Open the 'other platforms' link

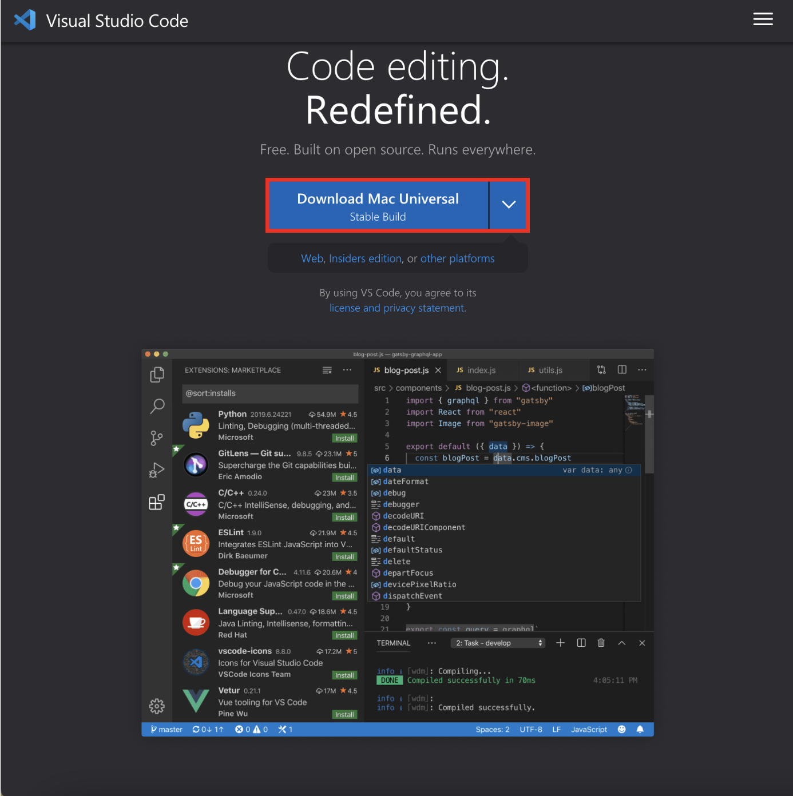(x=457, y=258)
